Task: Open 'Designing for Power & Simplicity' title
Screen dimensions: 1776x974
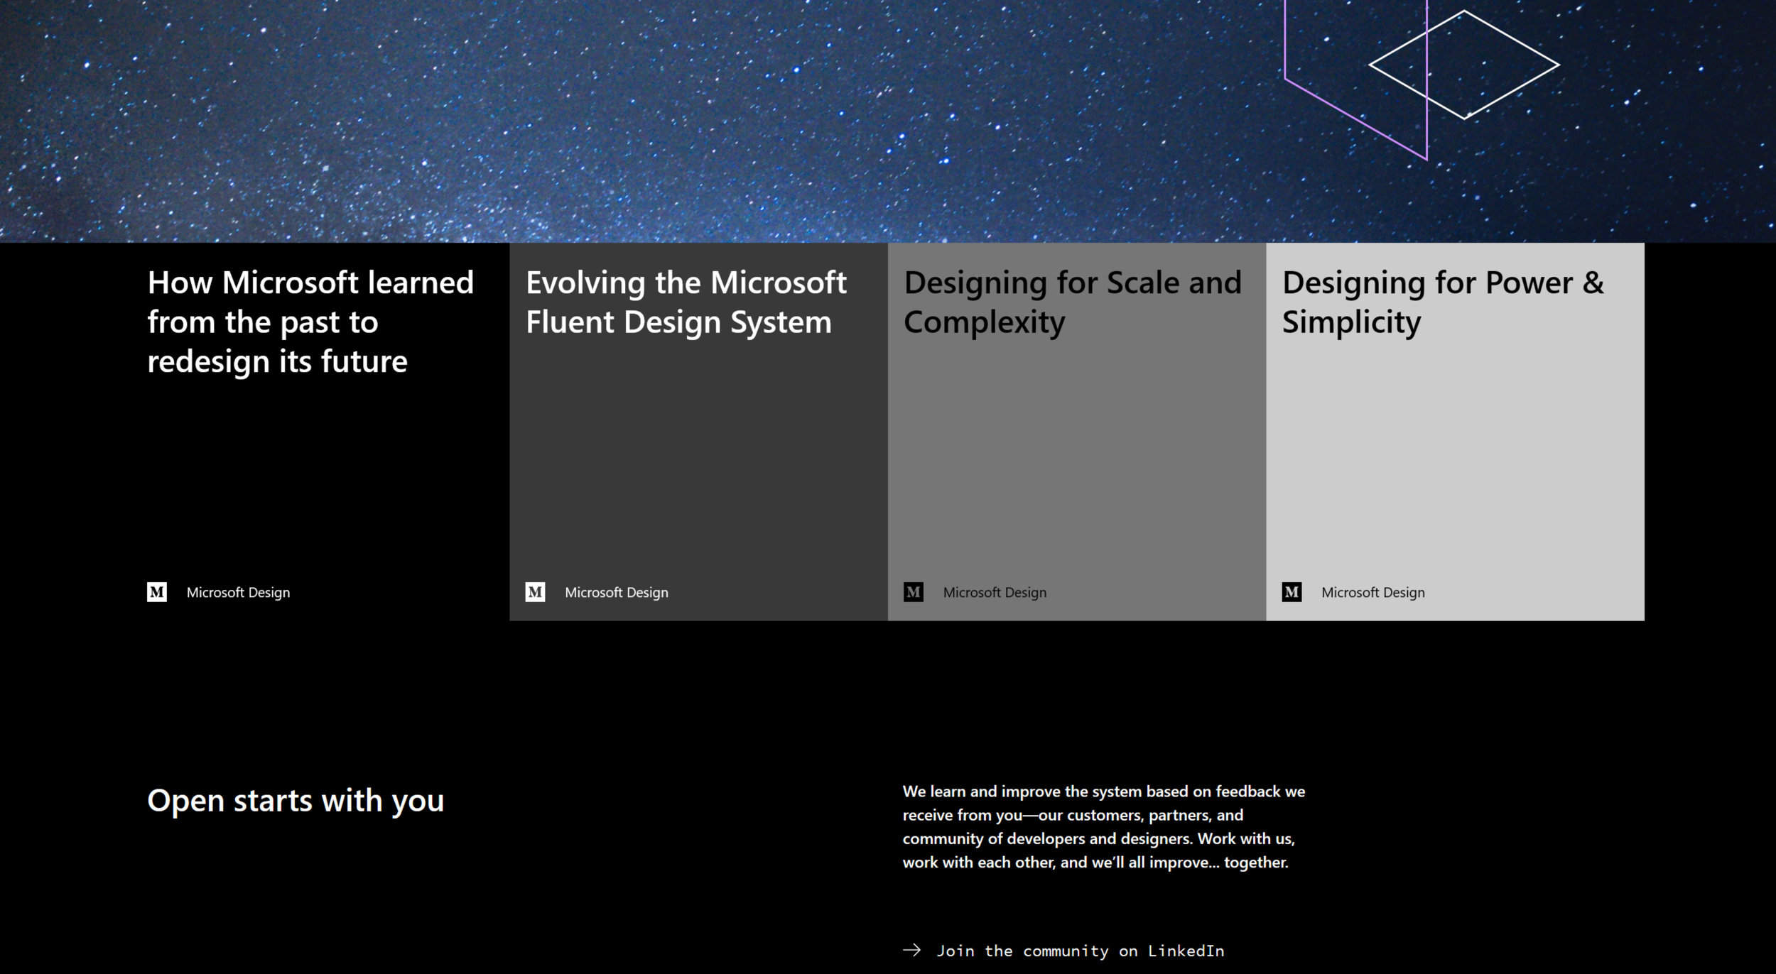Action: click(1443, 302)
